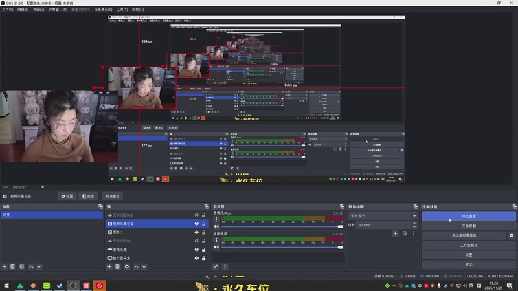518x291 pixels.
Task: Hide the 游戏采集 source
Action: (197, 250)
